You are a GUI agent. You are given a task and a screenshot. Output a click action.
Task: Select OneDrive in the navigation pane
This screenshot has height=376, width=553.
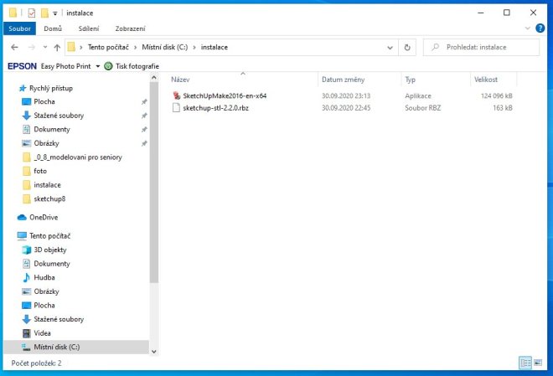(x=44, y=218)
